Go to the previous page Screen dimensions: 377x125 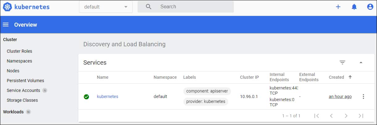coord(331,116)
